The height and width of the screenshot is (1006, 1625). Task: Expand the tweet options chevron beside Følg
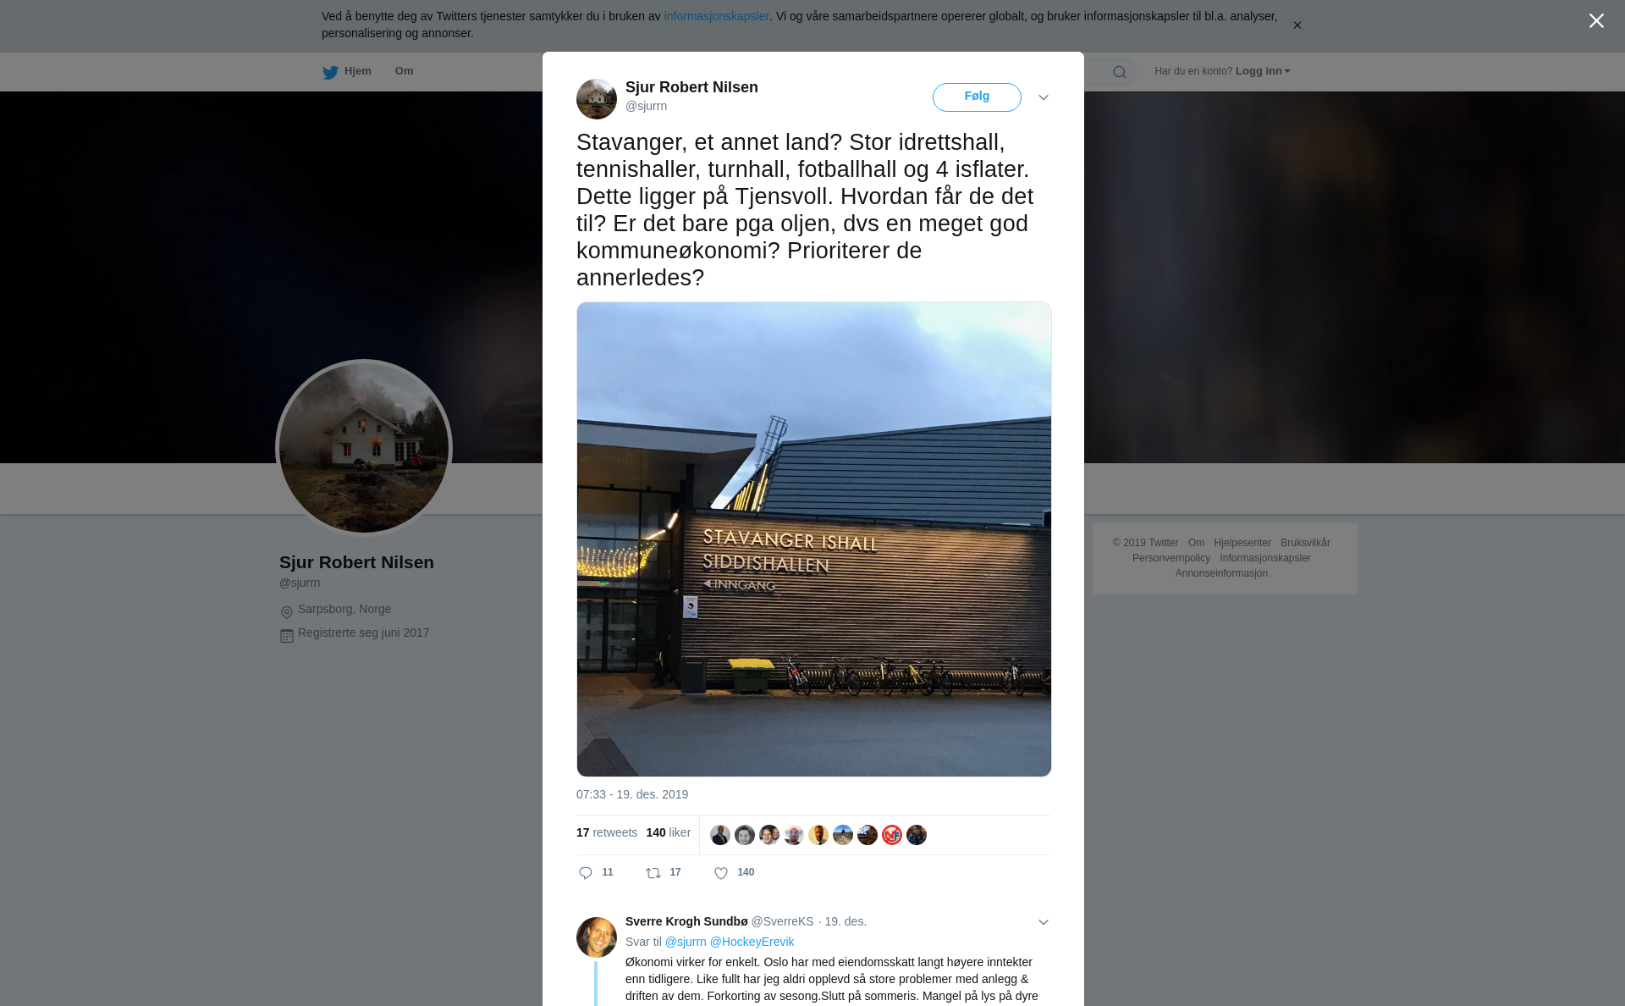coord(1044,97)
